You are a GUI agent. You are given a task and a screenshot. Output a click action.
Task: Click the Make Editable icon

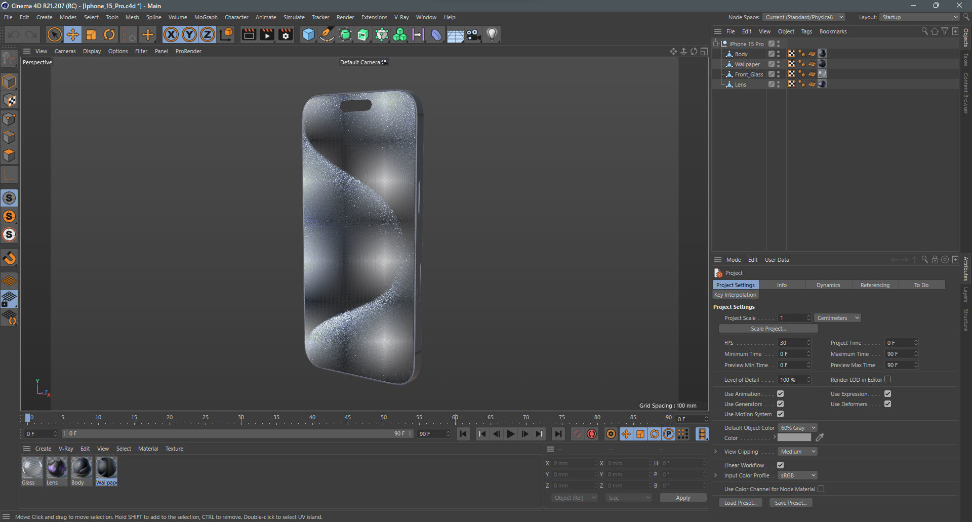click(9, 59)
